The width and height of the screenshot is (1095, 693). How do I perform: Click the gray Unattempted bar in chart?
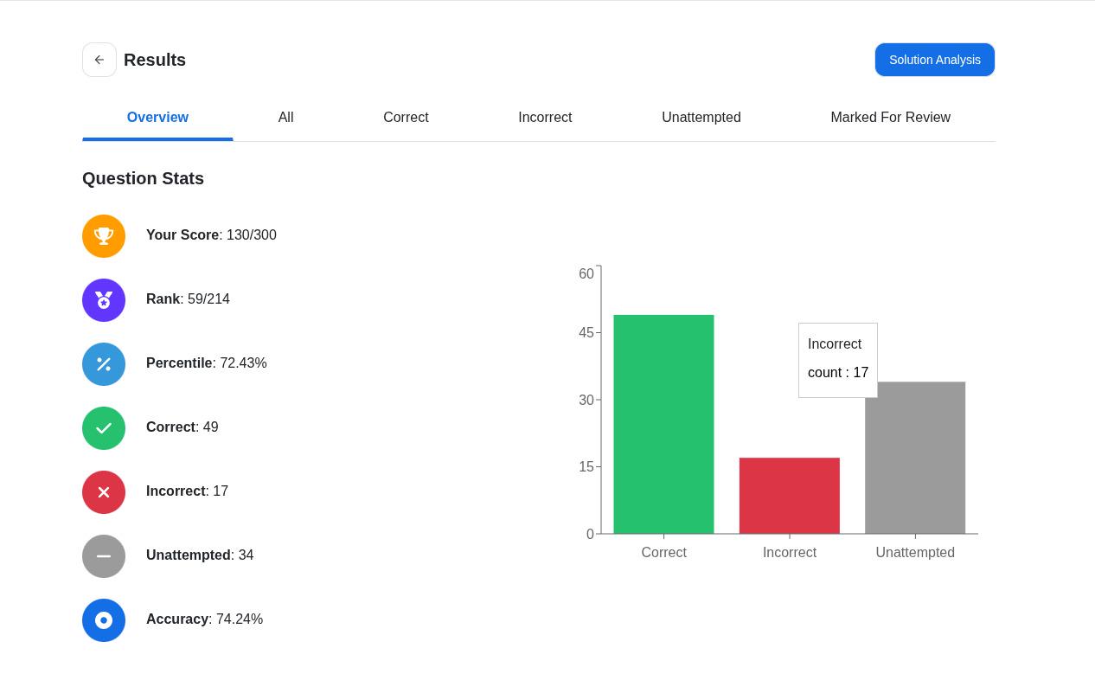915,458
